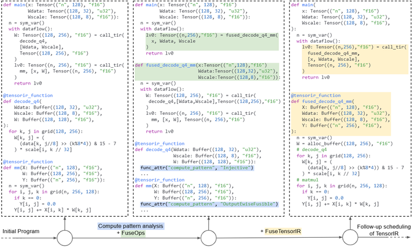Select 'Follow-up scheduling of TensorIR' caption

pos(384,230)
